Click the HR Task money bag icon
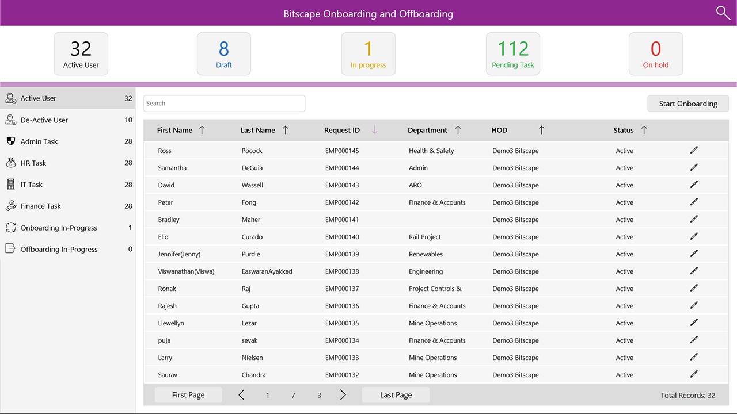 10,163
